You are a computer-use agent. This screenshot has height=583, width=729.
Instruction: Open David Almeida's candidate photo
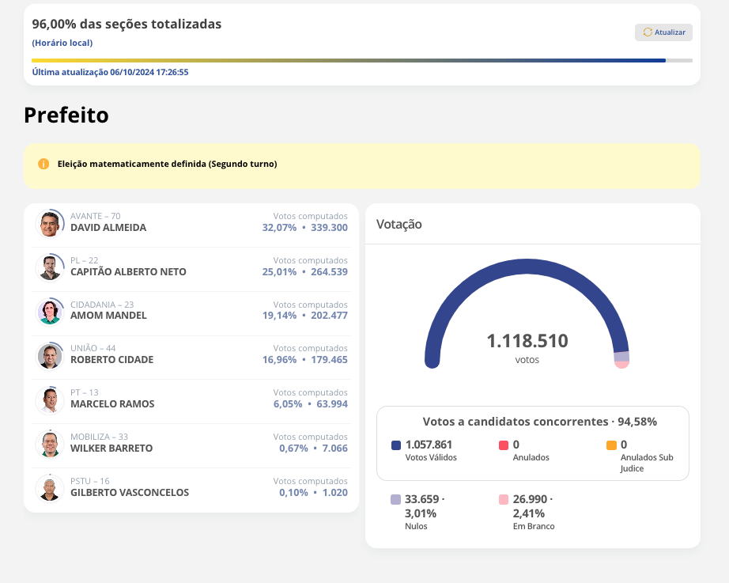coord(50,224)
